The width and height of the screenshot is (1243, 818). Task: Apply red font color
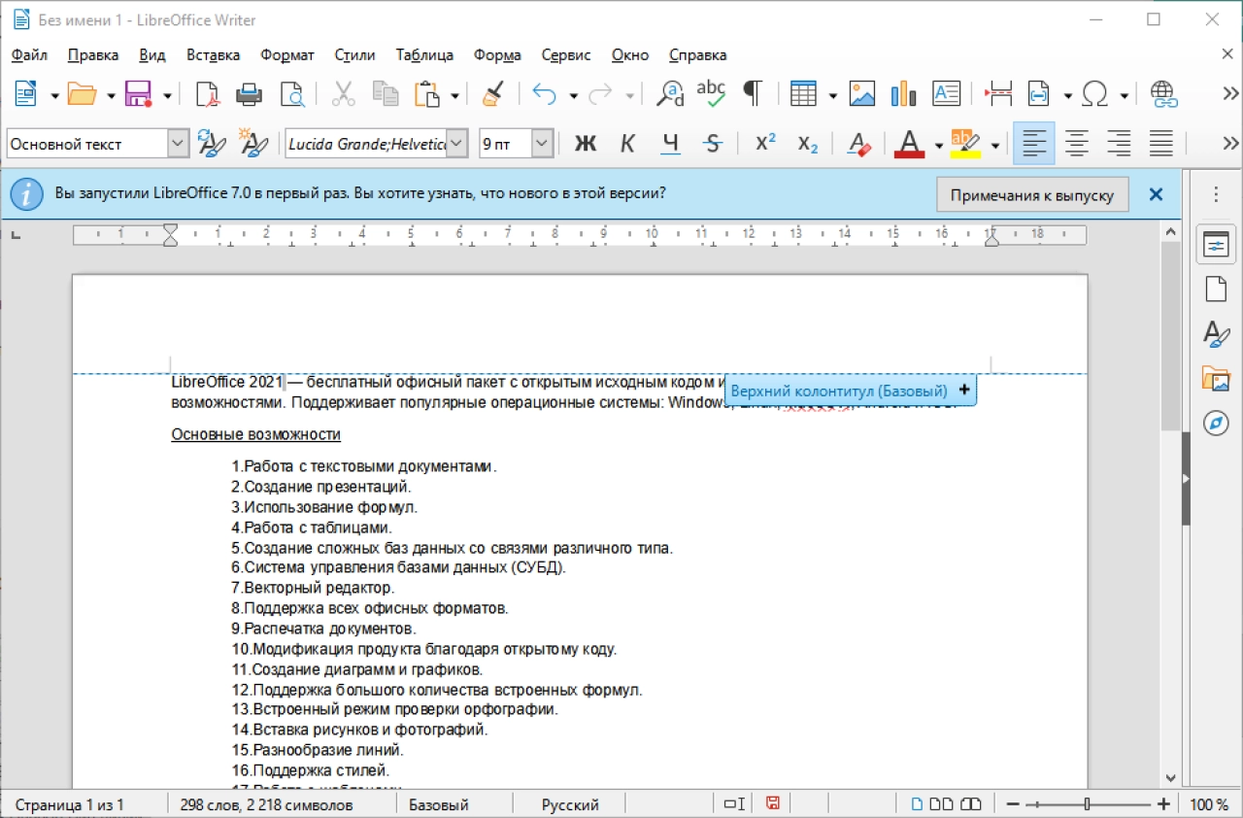point(909,144)
